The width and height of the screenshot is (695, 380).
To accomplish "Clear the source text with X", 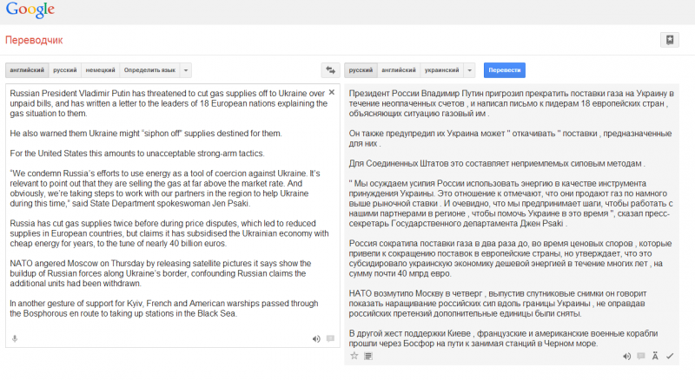I will pos(332,93).
